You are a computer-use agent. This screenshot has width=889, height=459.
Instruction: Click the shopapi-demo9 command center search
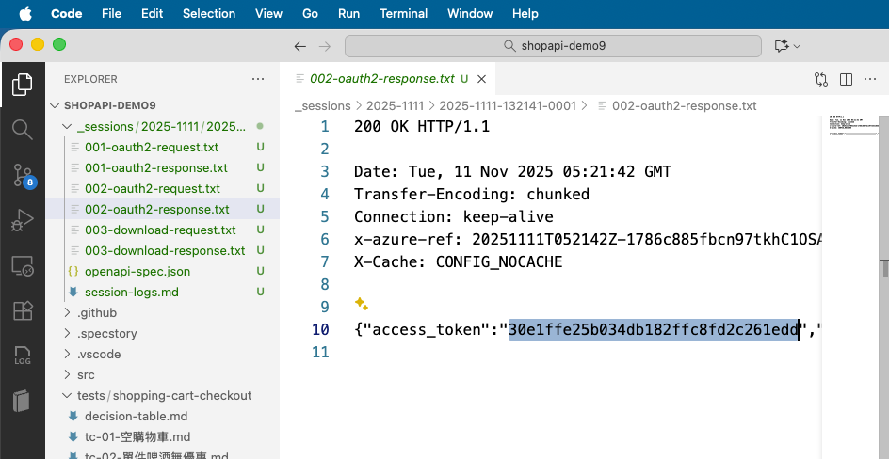pyautogui.click(x=553, y=46)
